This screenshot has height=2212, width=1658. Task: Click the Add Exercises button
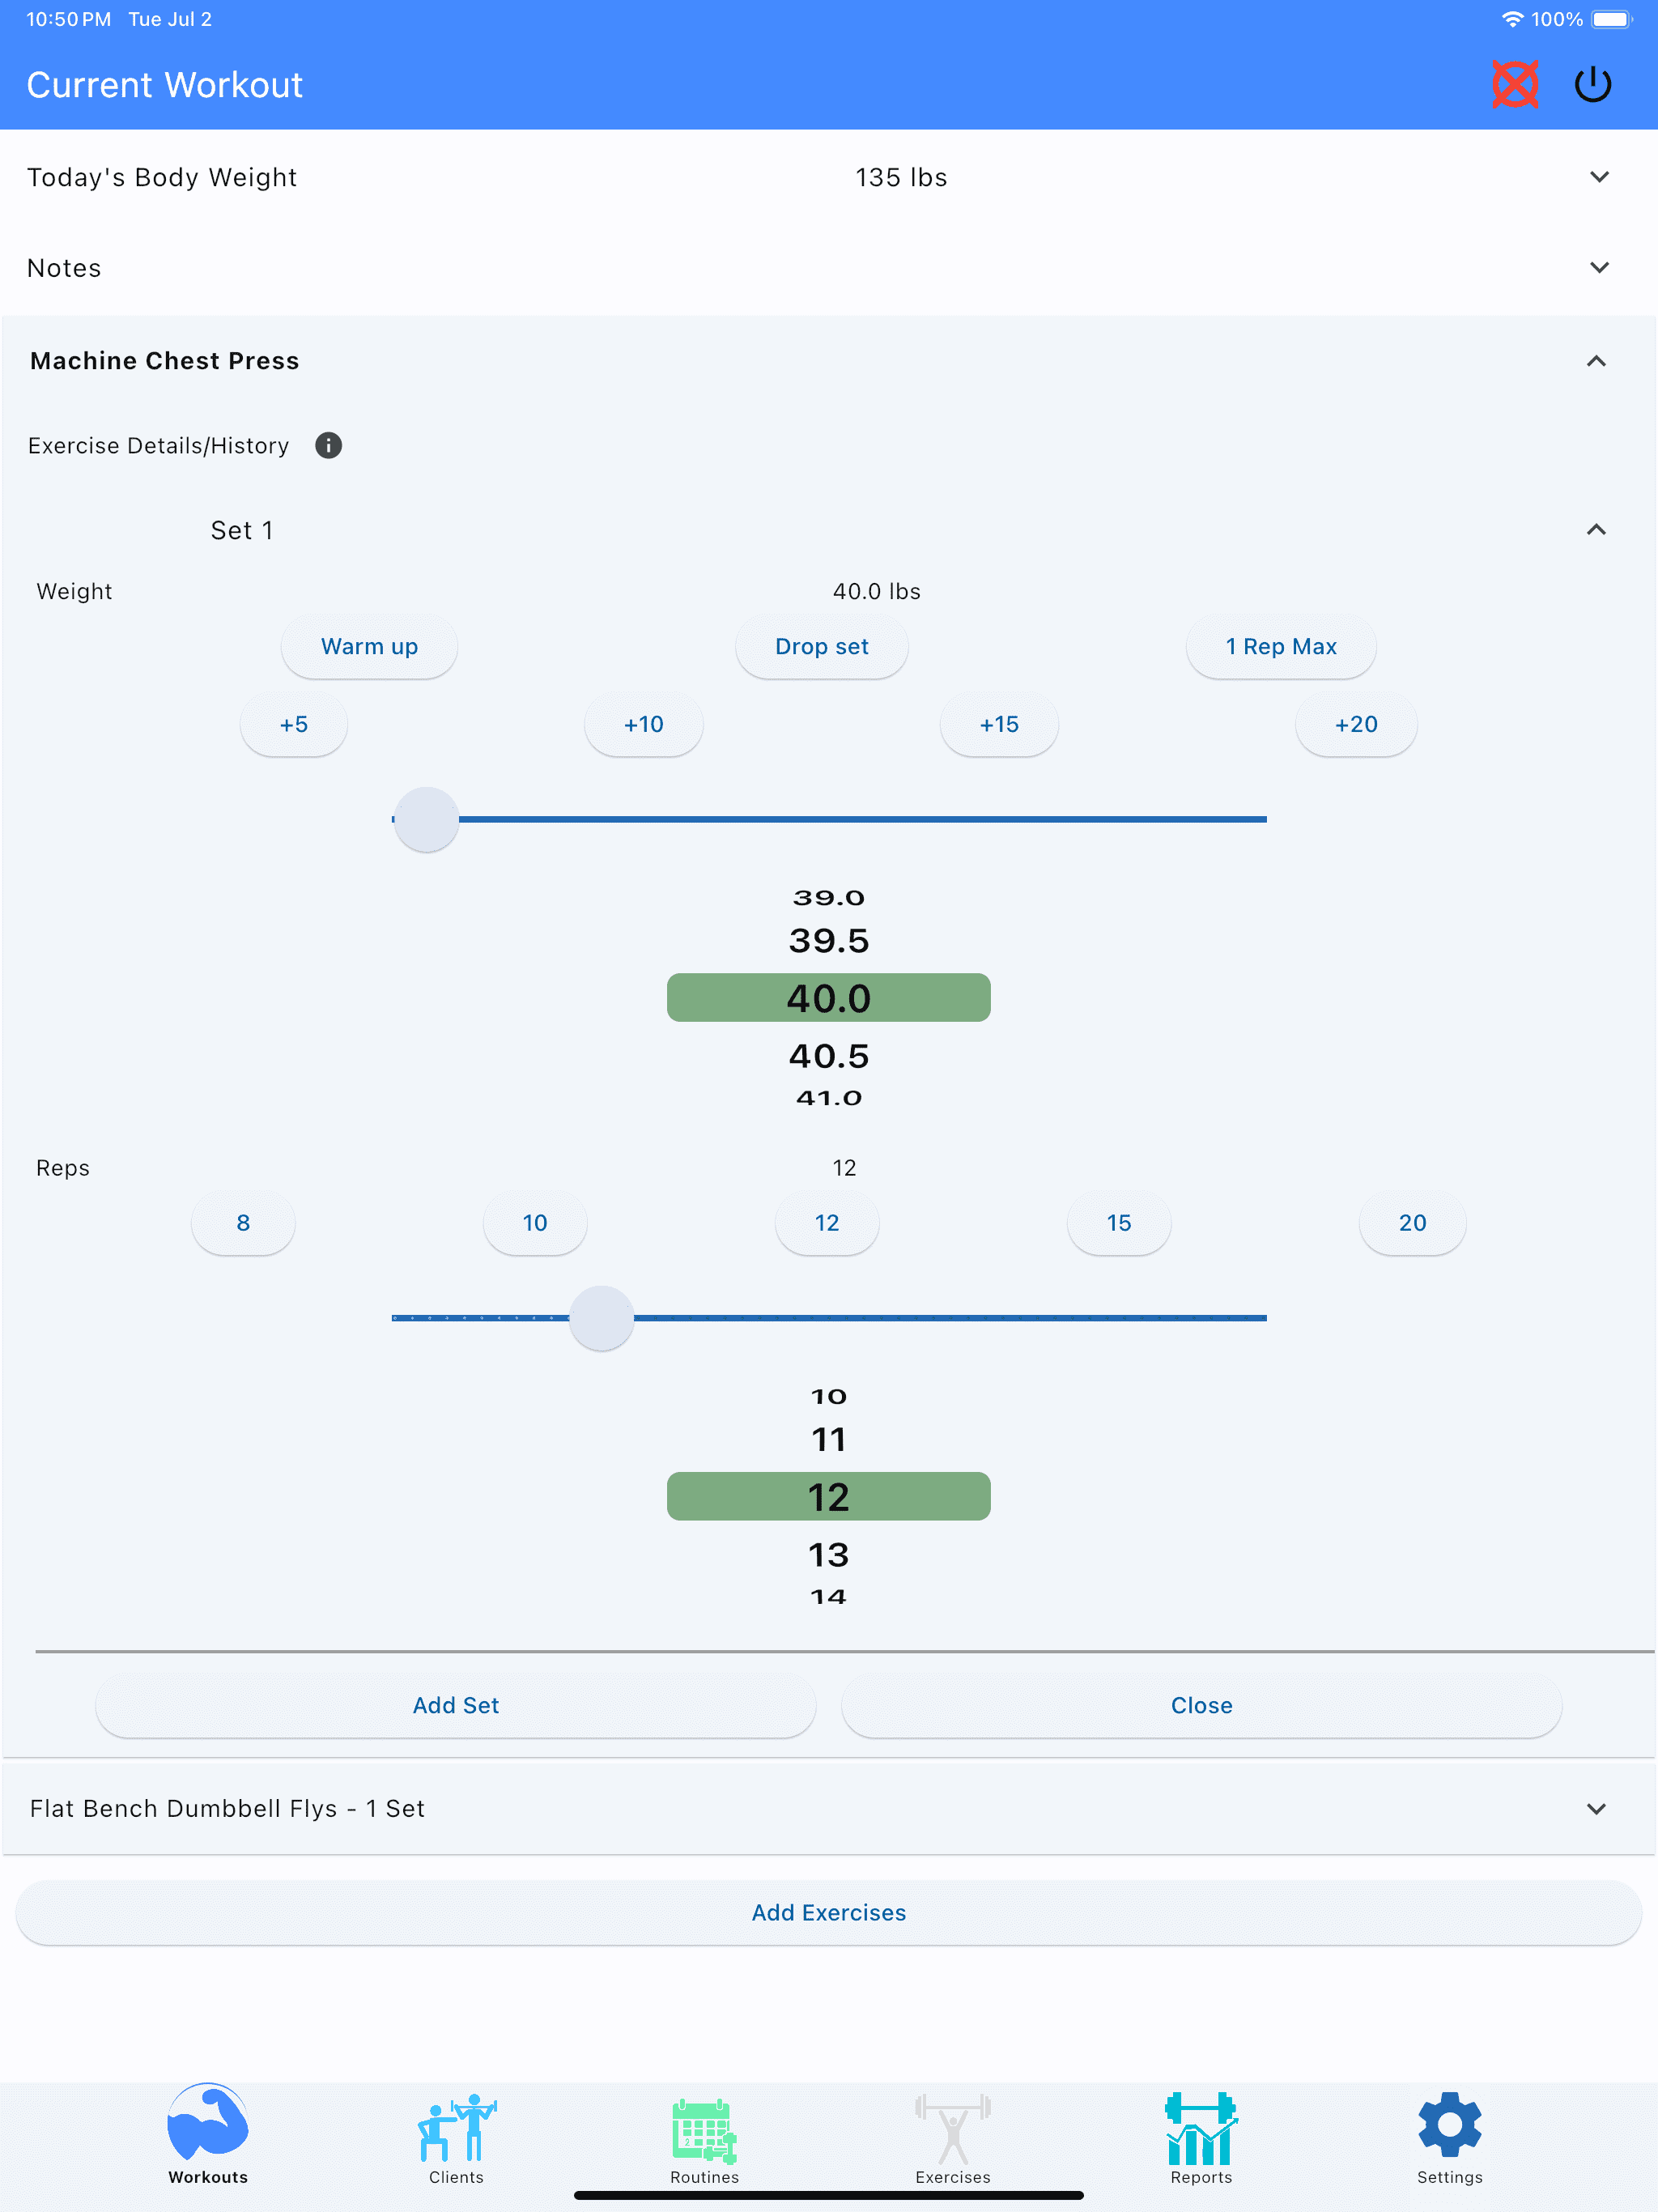(829, 1912)
